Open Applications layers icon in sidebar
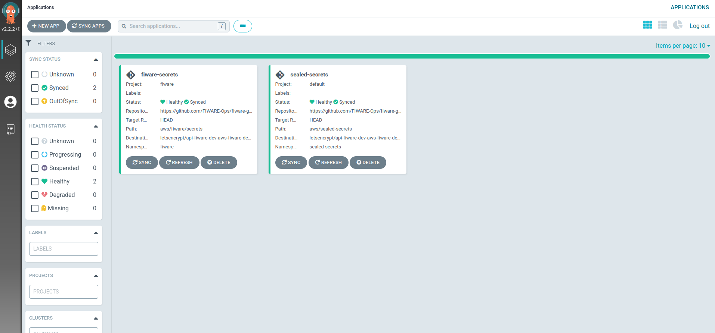The width and height of the screenshot is (715, 333). (x=10, y=50)
